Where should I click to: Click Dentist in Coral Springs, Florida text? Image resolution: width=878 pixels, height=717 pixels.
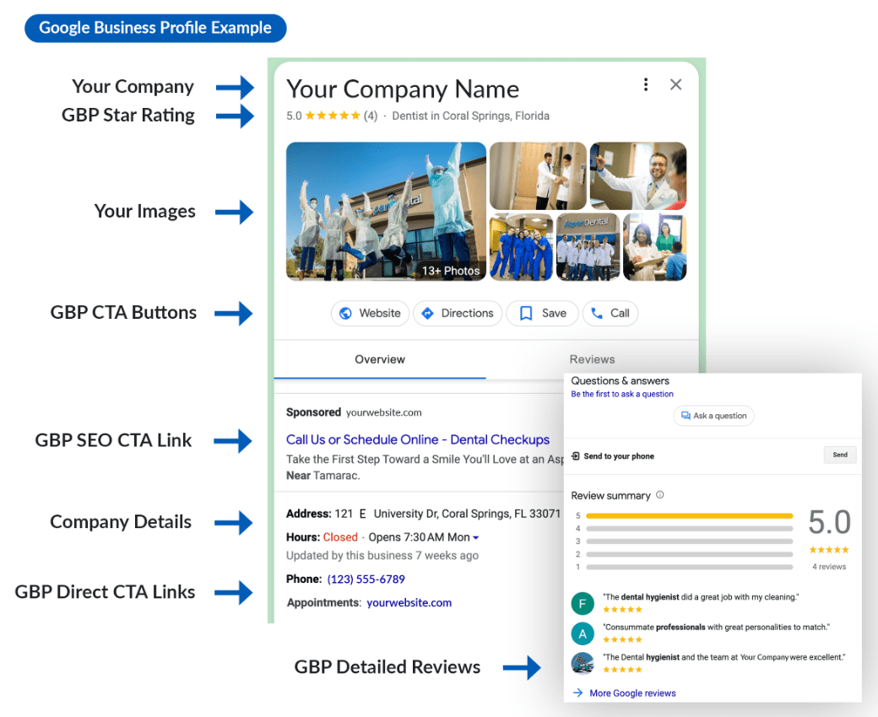pyautogui.click(x=470, y=116)
